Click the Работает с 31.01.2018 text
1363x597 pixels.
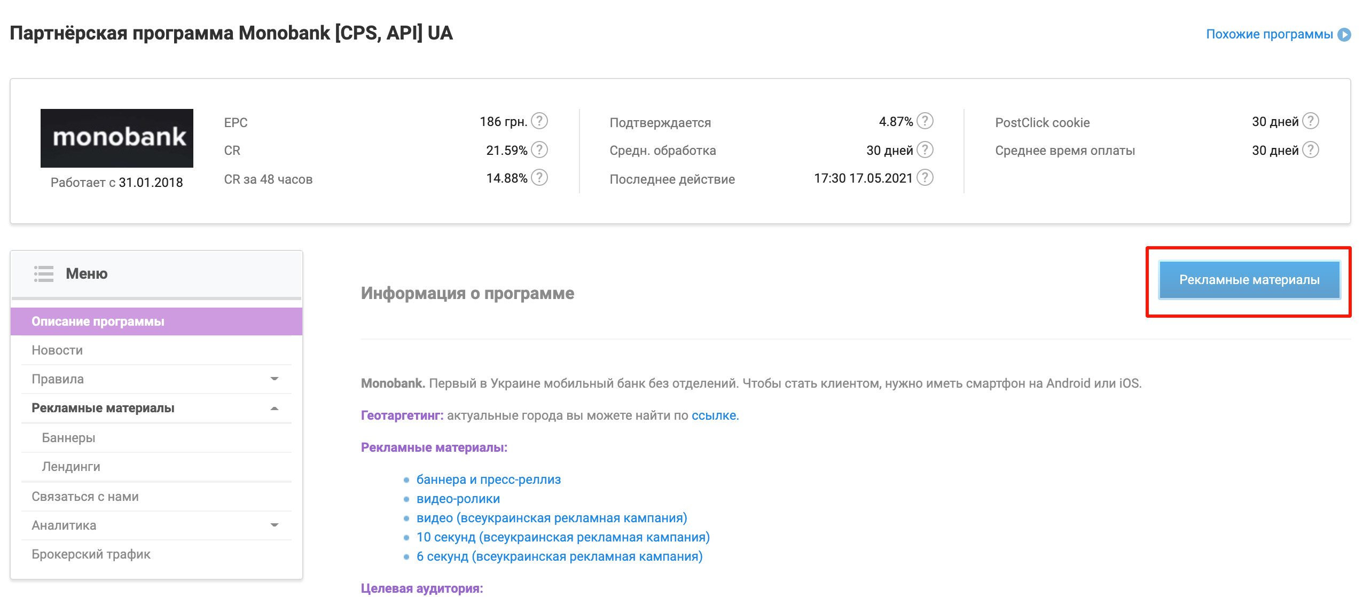(117, 183)
